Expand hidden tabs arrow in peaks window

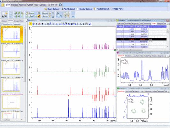click(168, 24)
